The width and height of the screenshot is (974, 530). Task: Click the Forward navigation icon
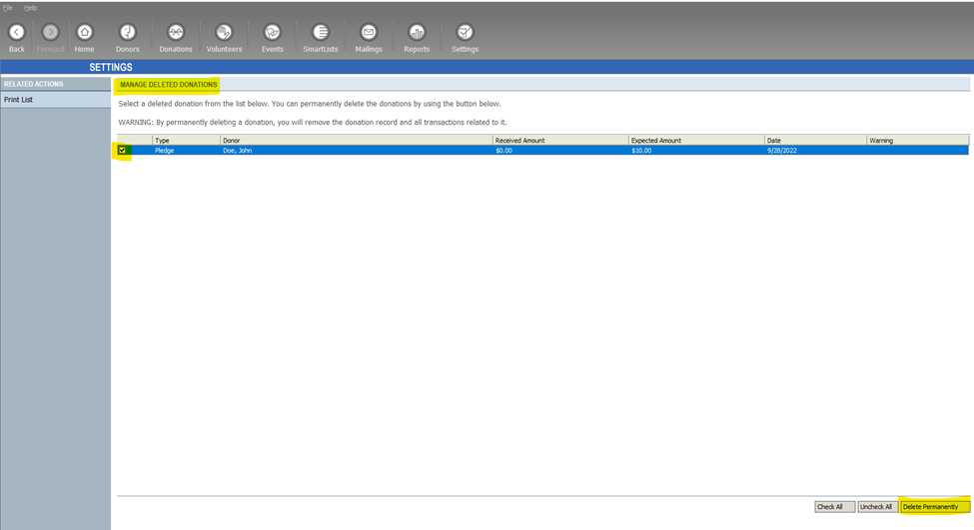(x=50, y=32)
